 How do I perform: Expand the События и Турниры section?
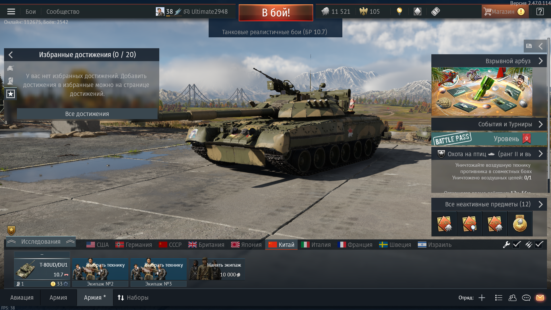[x=489, y=124]
